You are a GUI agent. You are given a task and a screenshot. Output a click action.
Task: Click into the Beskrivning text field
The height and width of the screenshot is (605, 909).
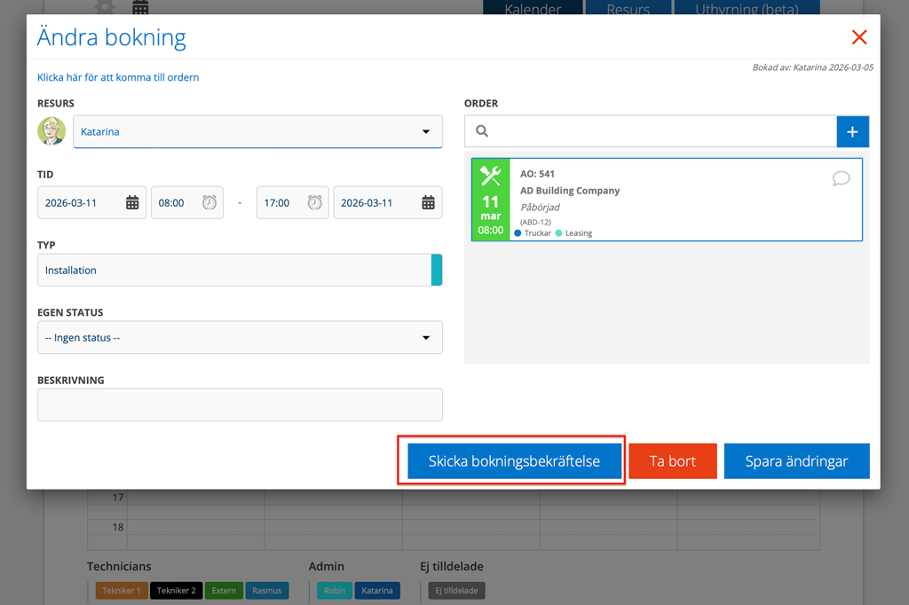point(240,405)
